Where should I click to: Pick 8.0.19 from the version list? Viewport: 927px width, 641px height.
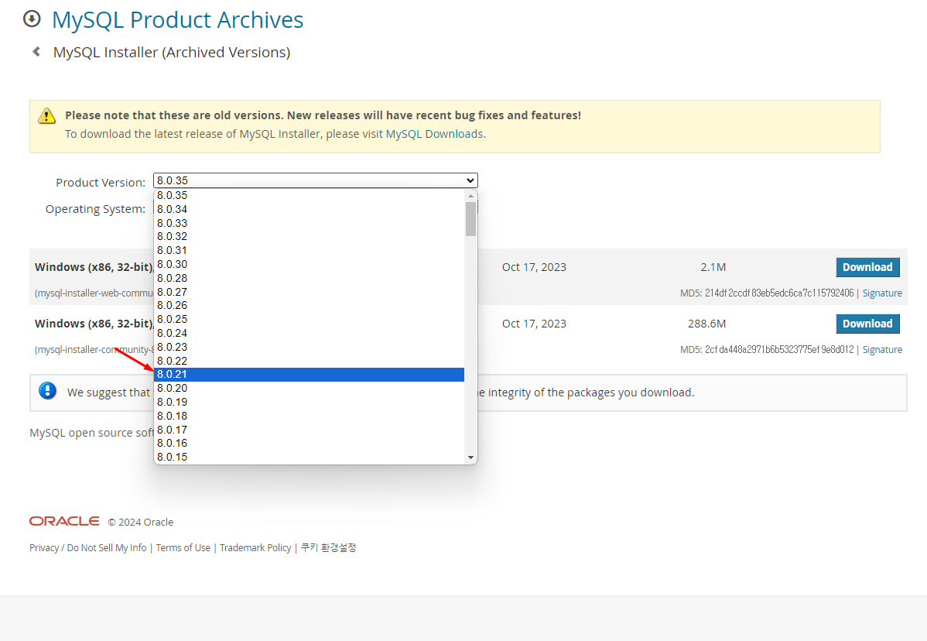pos(309,402)
